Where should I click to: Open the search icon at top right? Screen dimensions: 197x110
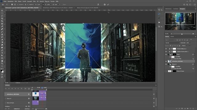(x=187, y=5)
